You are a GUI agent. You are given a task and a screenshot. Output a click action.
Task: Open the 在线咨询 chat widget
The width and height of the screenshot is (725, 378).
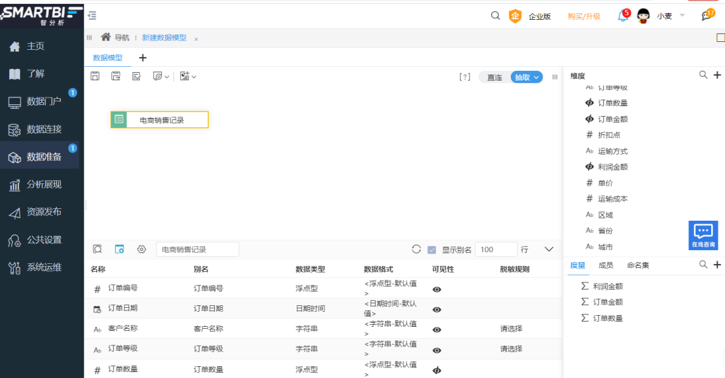click(x=703, y=235)
